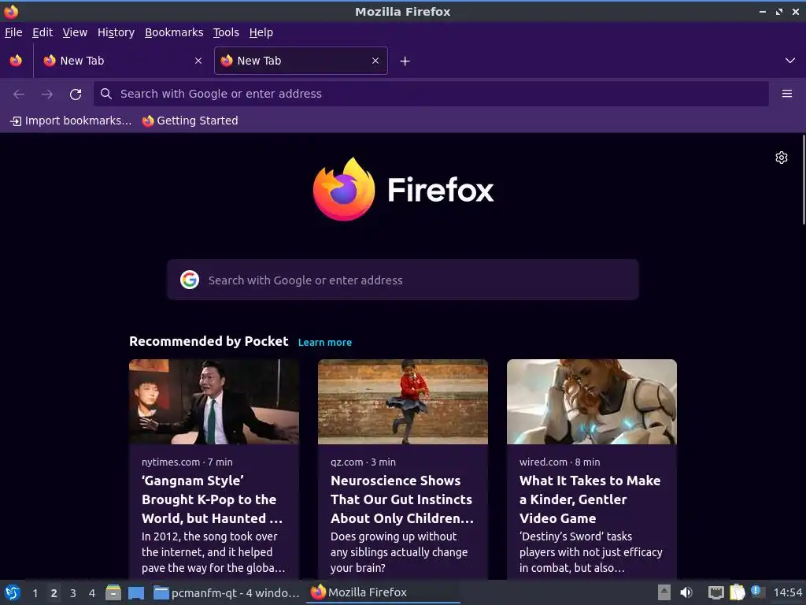This screenshot has height=605, width=806.
Task: Switch to workspace 1 in pager
Action: 35,593
